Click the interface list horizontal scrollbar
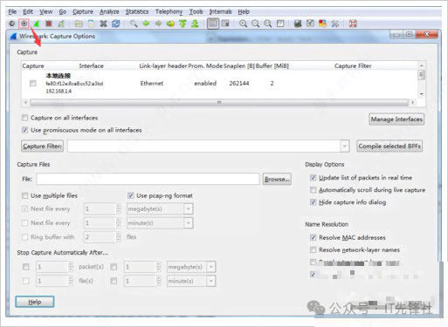This screenshot has width=448, height=327. (x=219, y=102)
